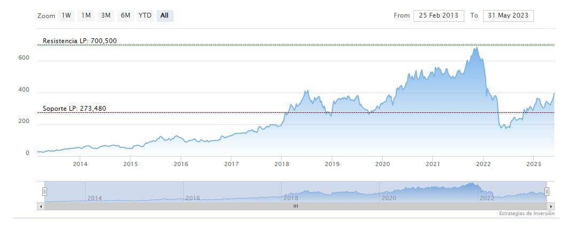Click the To date field
Image resolution: width=576 pixels, height=230 pixels.
(x=508, y=15)
